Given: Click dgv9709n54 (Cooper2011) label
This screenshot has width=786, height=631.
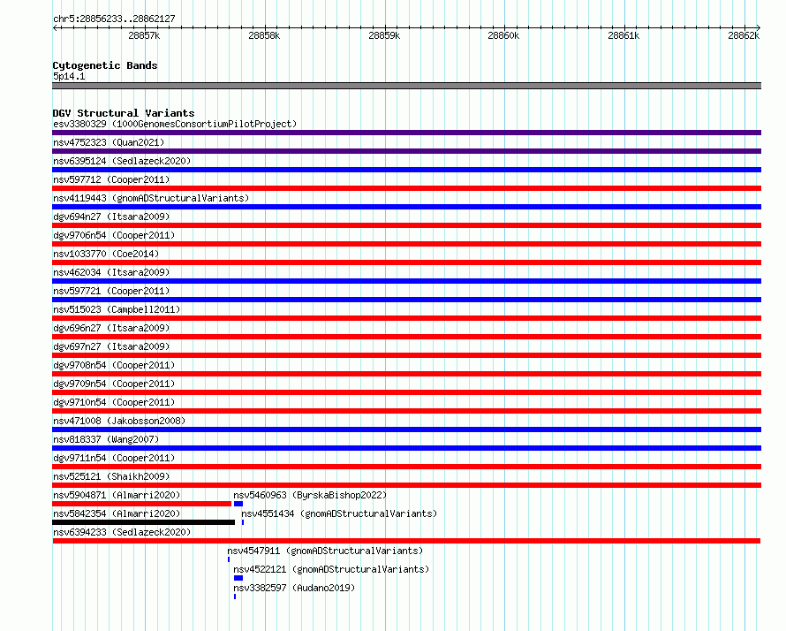Looking at the screenshot, I should 114,384.
